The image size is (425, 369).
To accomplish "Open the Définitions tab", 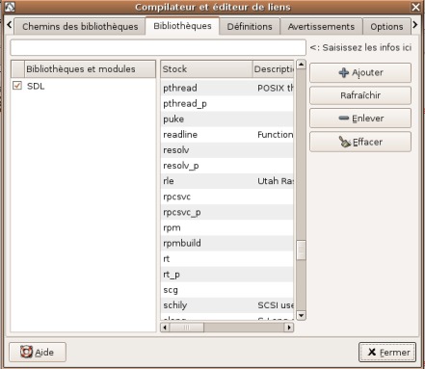I will [x=250, y=26].
